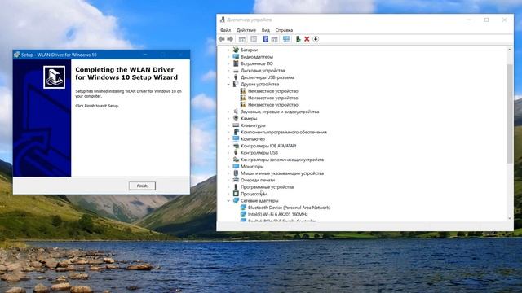522x293 pixels.
Task: Click the Звуковые, игровые и видеоустройства speaker icon
Action: [236, 112]
